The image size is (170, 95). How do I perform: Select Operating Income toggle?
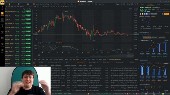point(154,37)
